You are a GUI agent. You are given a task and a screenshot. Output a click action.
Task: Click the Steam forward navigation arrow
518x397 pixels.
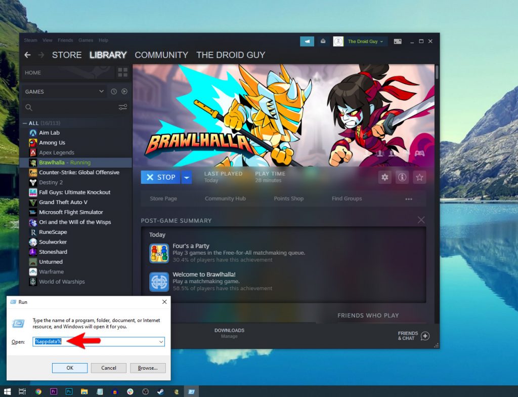[41, 55]
